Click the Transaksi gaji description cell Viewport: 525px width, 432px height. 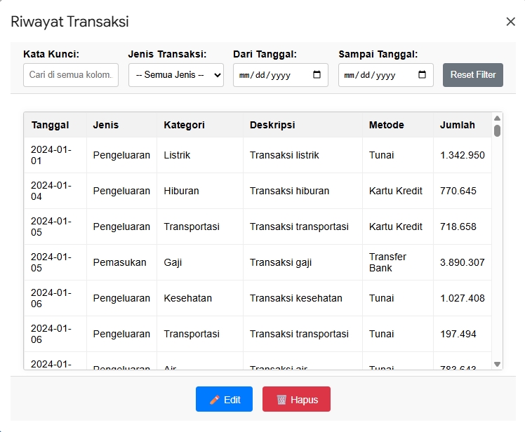(x=303, y=262)
